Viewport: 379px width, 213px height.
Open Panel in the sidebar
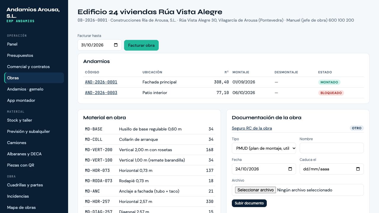34,44
